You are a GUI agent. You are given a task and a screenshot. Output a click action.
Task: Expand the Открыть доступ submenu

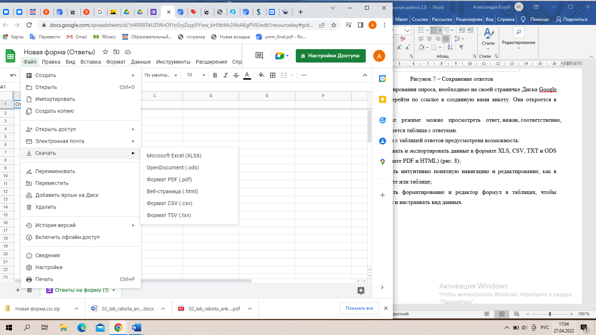(81, 129)
